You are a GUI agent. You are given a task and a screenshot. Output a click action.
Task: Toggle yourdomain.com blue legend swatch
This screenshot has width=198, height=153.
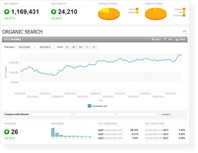(x=89, y=106)
